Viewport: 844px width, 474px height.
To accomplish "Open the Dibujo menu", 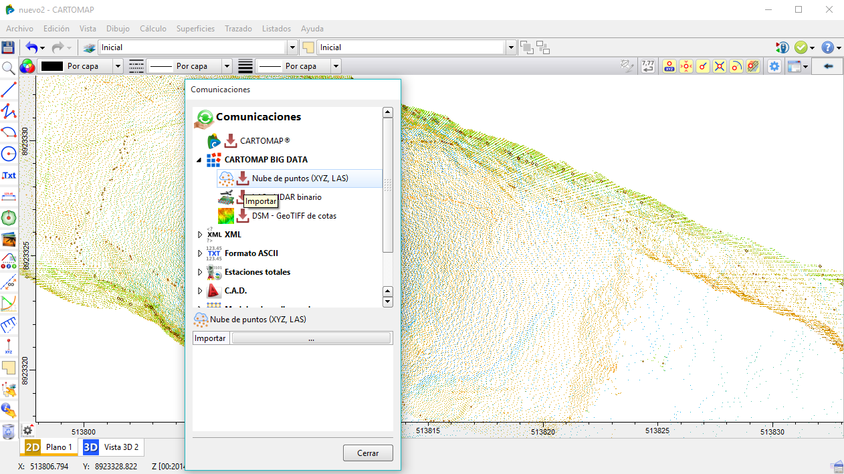I will click(118, 29).
